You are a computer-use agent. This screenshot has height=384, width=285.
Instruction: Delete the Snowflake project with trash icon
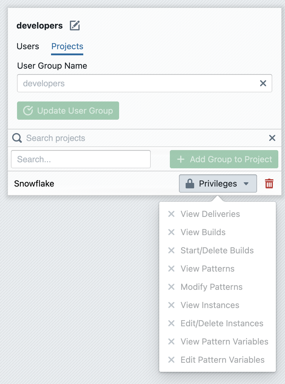(x=269, y=183)
